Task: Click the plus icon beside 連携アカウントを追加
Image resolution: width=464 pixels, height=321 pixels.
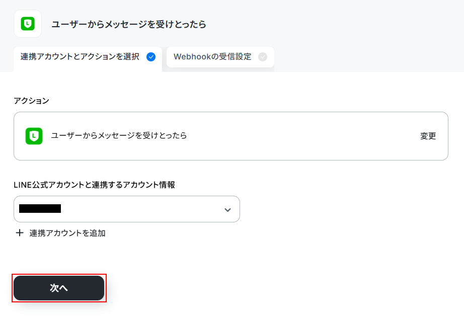Action: pos(20,233)
